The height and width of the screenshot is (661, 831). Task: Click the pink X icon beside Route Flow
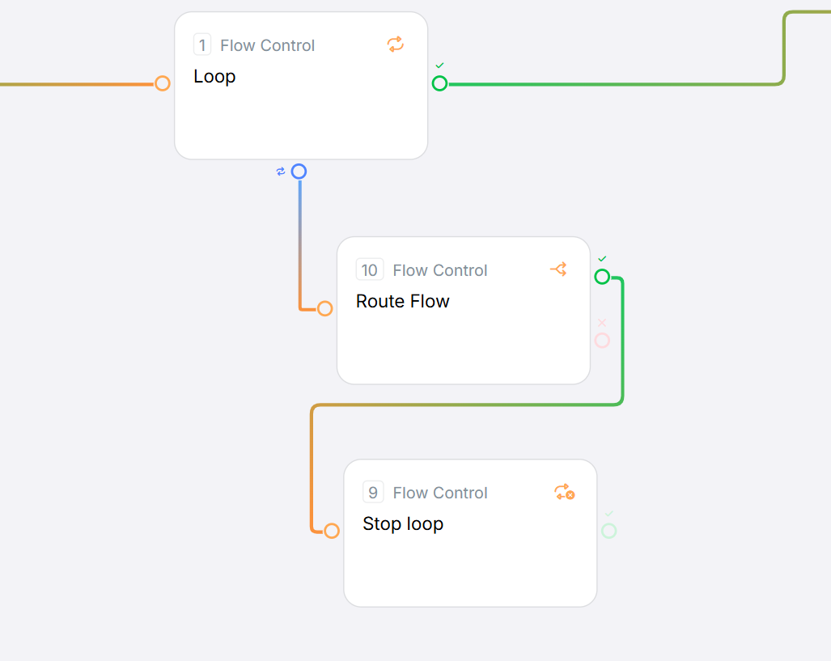pos(601,323)
